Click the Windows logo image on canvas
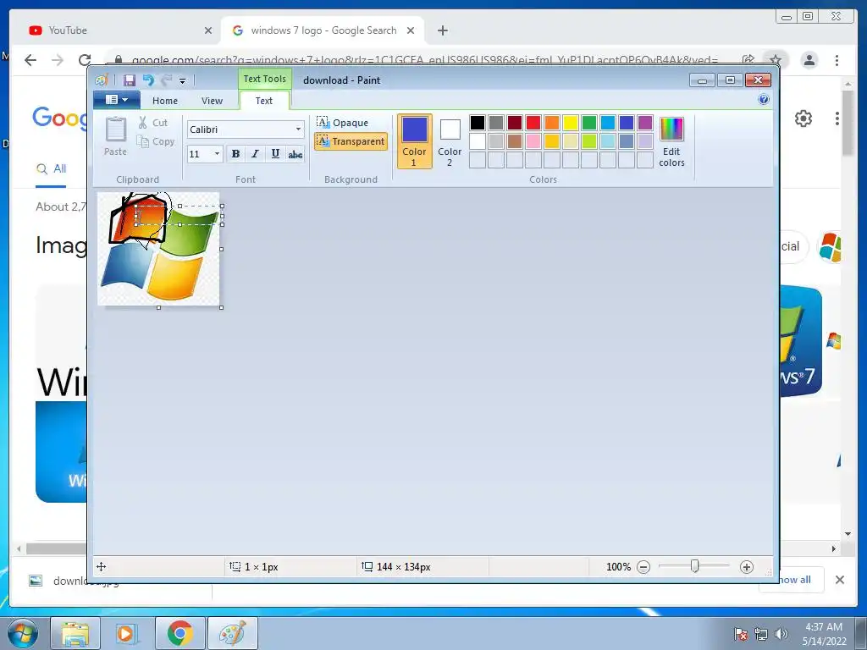 (158, 249)
